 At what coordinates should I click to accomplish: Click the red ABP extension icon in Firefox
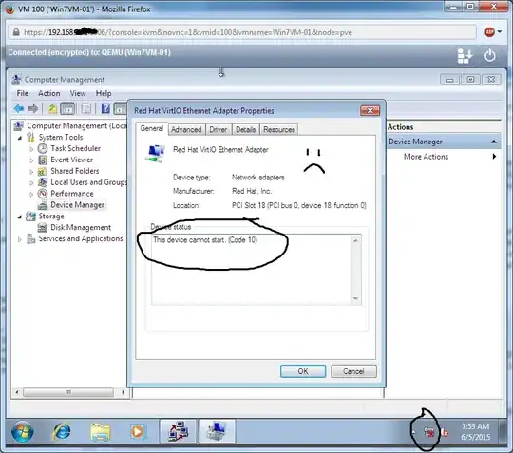pyautogui.click(x=489, y=32)
